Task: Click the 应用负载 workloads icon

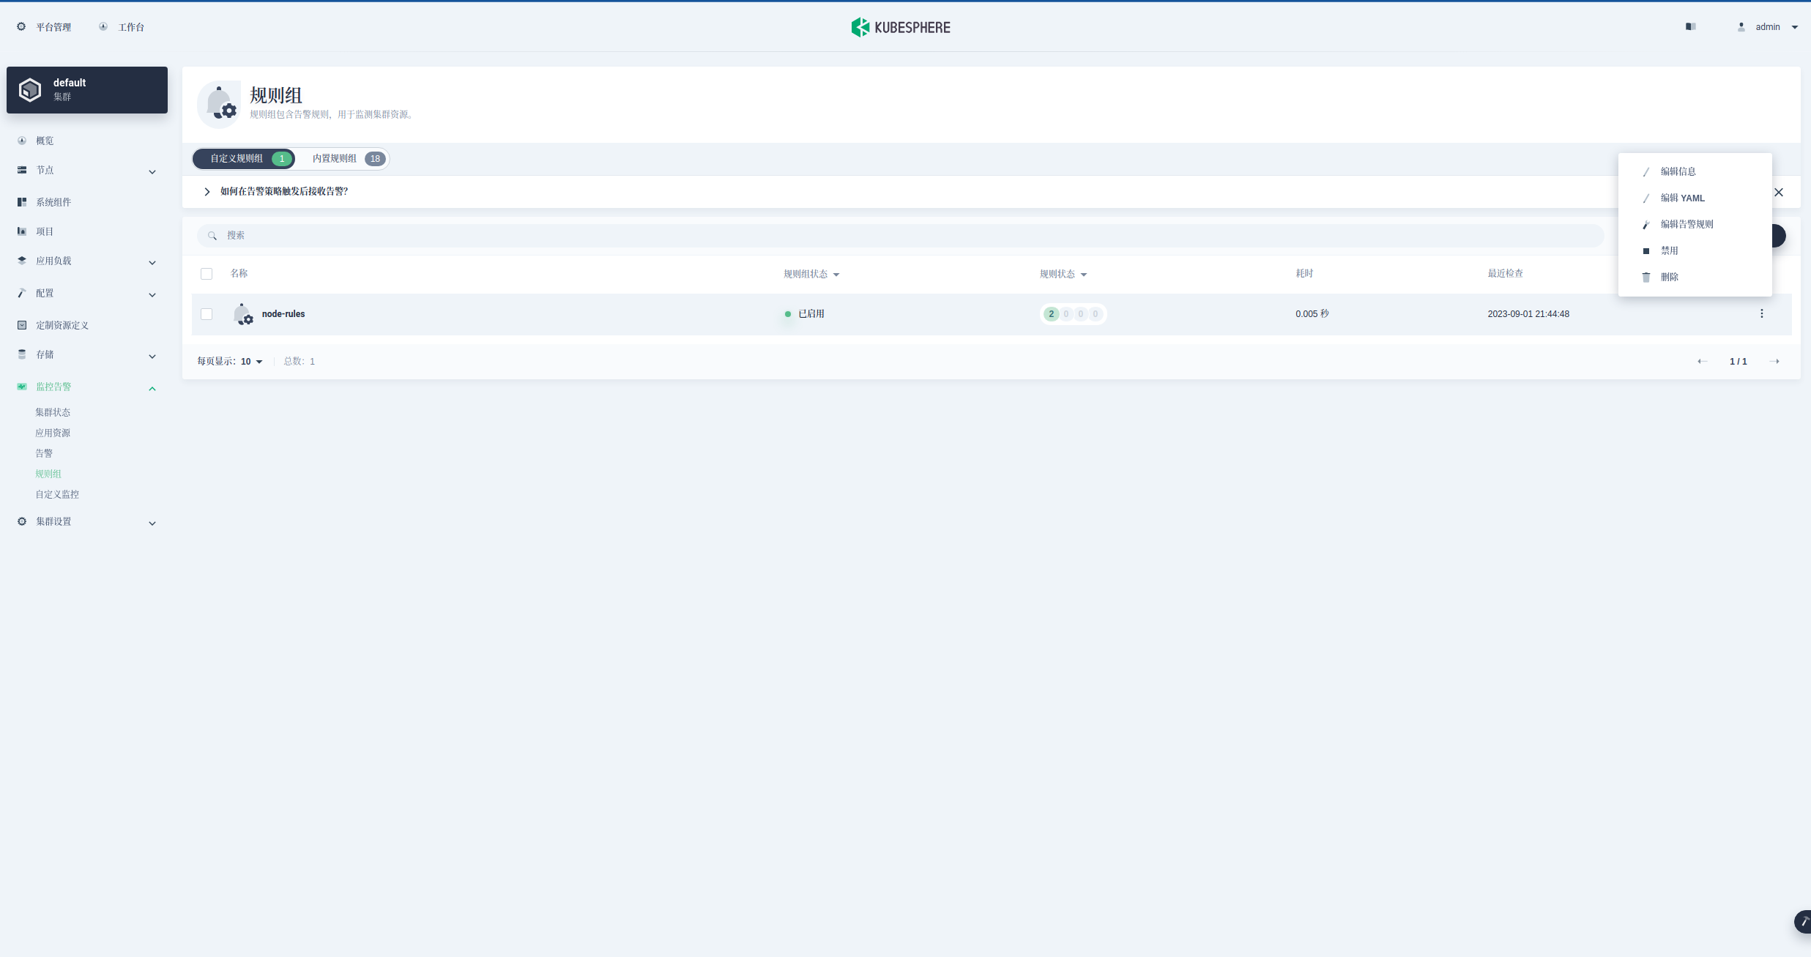Action: tap(22, 261)
